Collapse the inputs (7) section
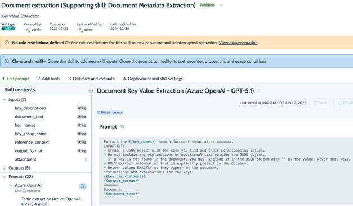 (x=5, y=100)
